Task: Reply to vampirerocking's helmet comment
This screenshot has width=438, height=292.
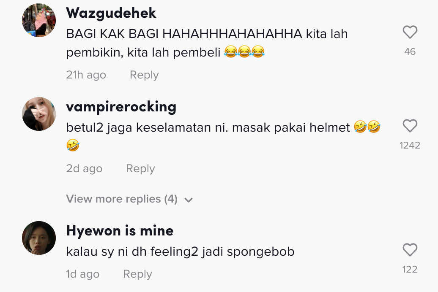Action: coord(140,169)
